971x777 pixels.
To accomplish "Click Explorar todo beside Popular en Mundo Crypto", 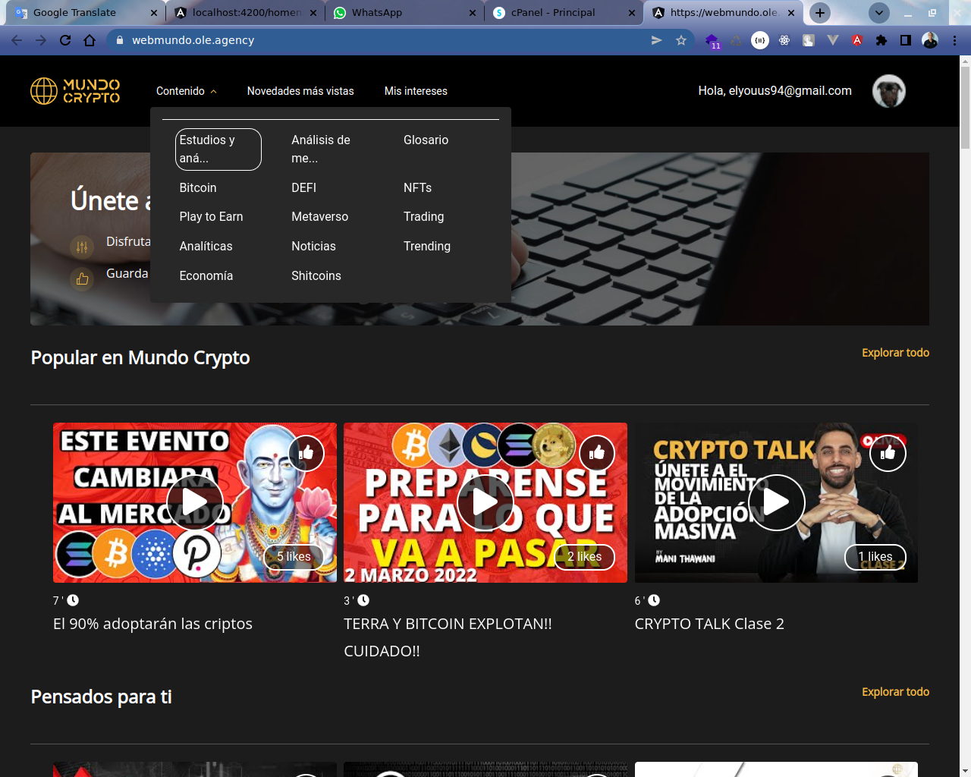I will click(895, 353).
